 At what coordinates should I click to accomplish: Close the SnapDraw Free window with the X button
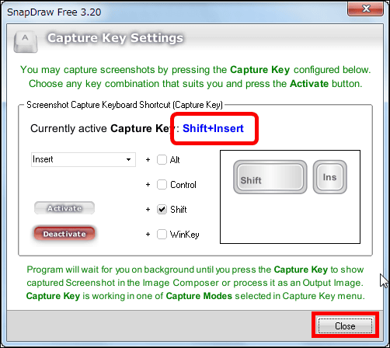tap(365, 9)
